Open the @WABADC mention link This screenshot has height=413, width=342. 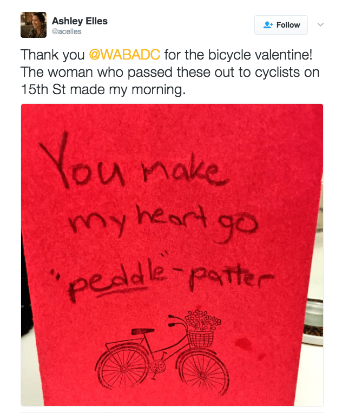[124, 55]
